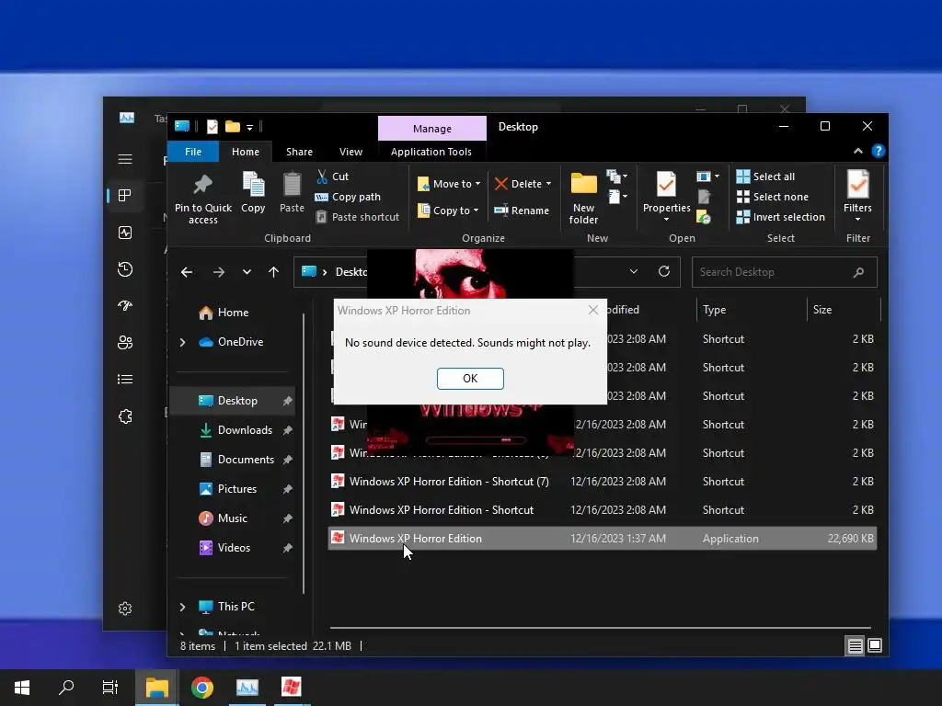942x706 pixels.
Task: Open the Delete dropdown arrow
Action: coord(548,184)
